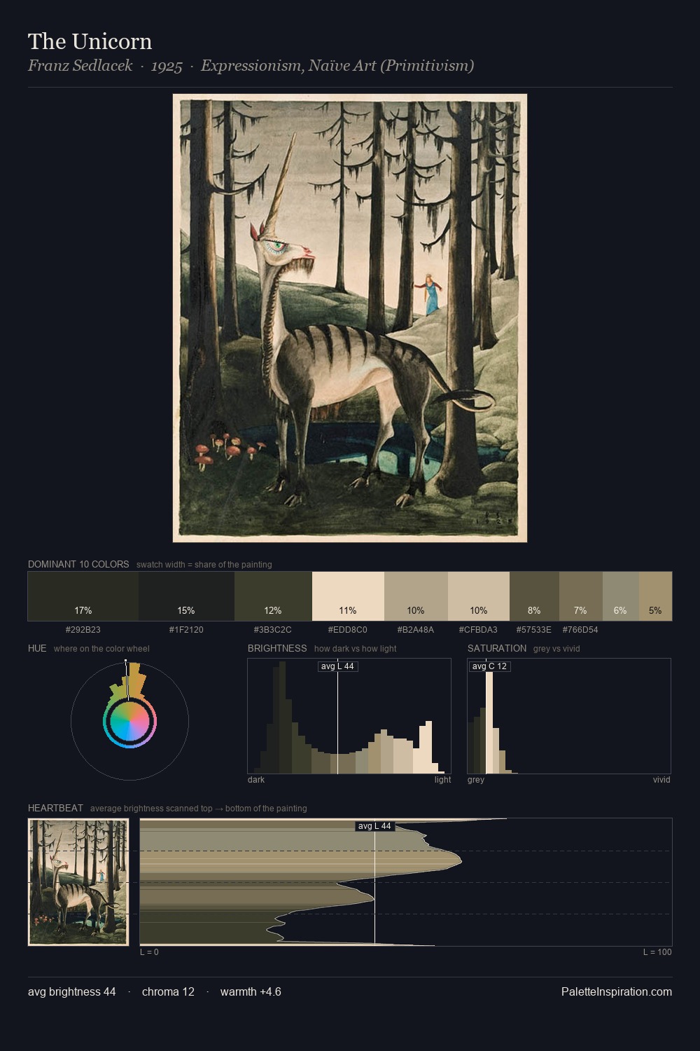Click the 17% swatch #292B23

[83, 596]
